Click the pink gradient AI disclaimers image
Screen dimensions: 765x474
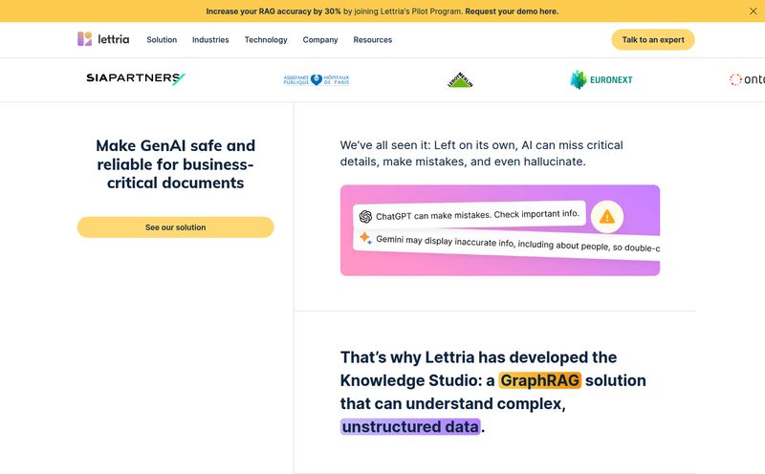point(500,230)
